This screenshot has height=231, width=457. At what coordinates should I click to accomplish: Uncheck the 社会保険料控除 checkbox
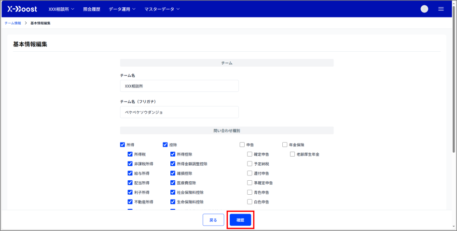tap(173, 192)
